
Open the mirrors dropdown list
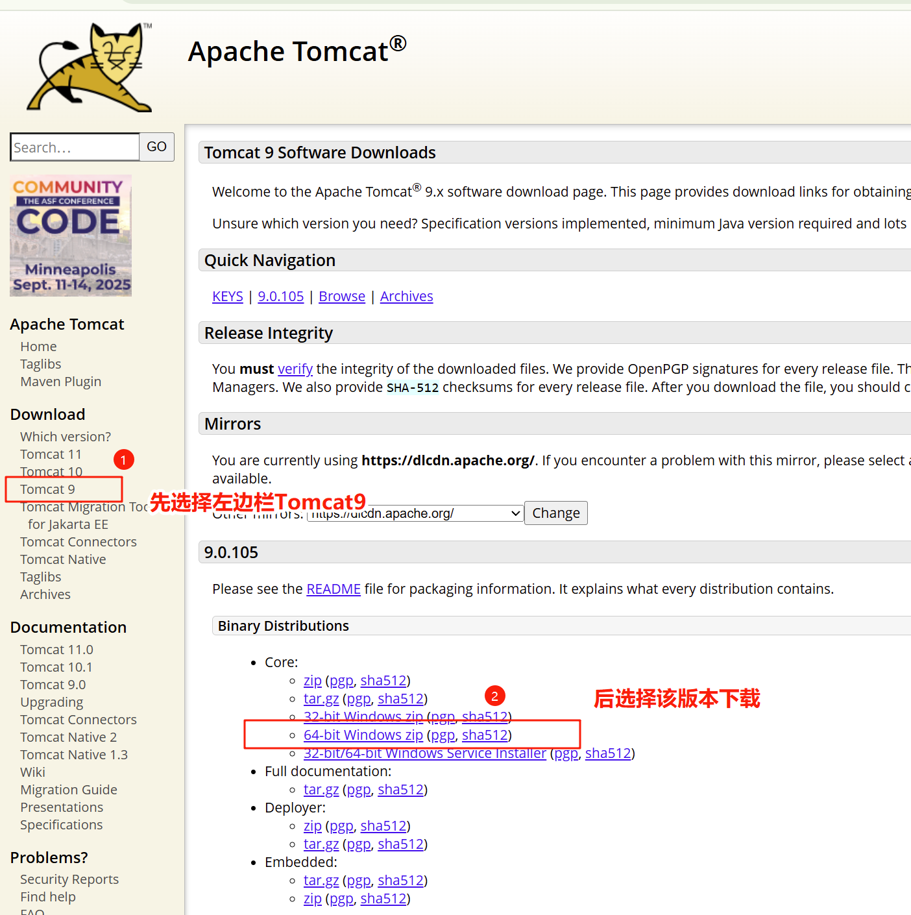(415, 513)
